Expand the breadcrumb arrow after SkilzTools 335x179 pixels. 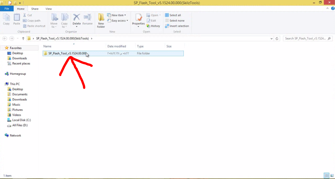pyautogui.click(x=92, y=38)
